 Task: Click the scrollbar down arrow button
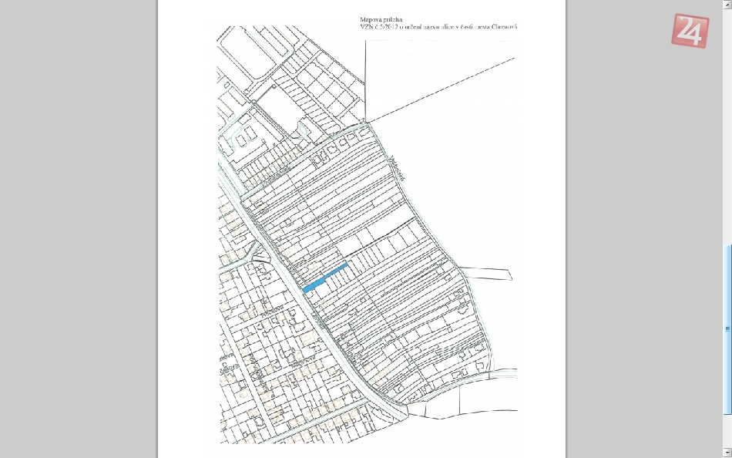tap(727, 453)
